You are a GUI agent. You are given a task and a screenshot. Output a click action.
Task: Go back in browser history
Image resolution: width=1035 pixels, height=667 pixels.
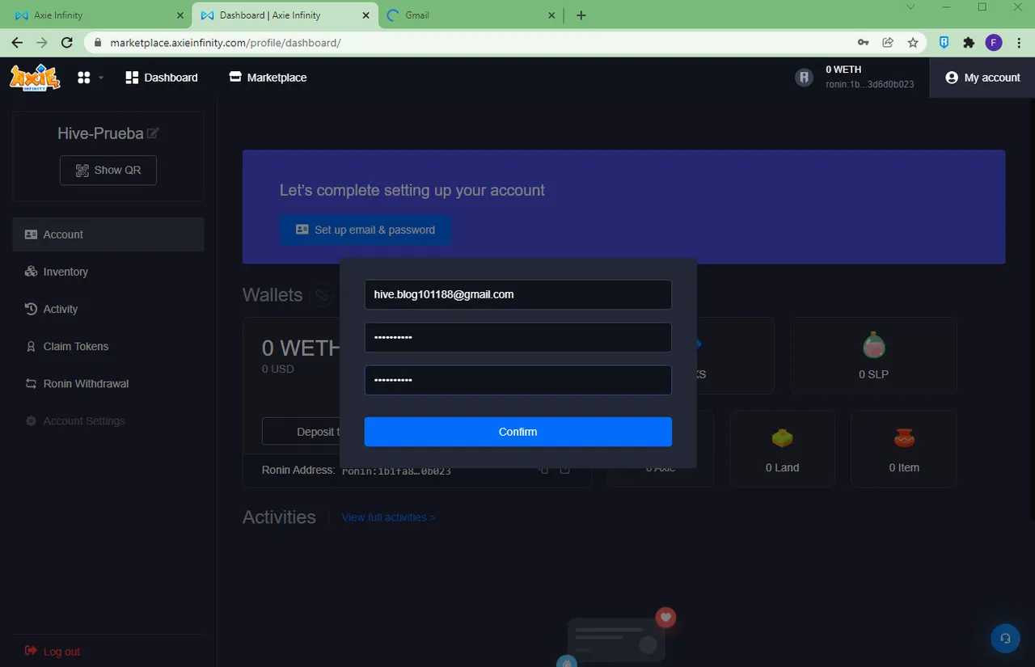pyautogui.click(x=17, y=43)
